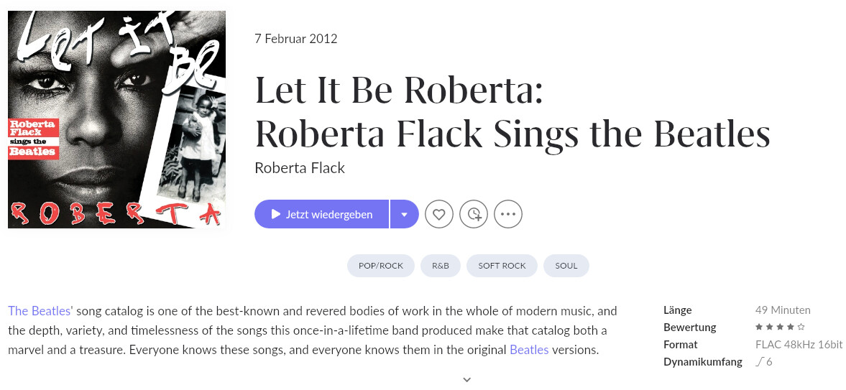Open the second Beatles link before versions
The image size is (846, 390).
click(529, 350)
